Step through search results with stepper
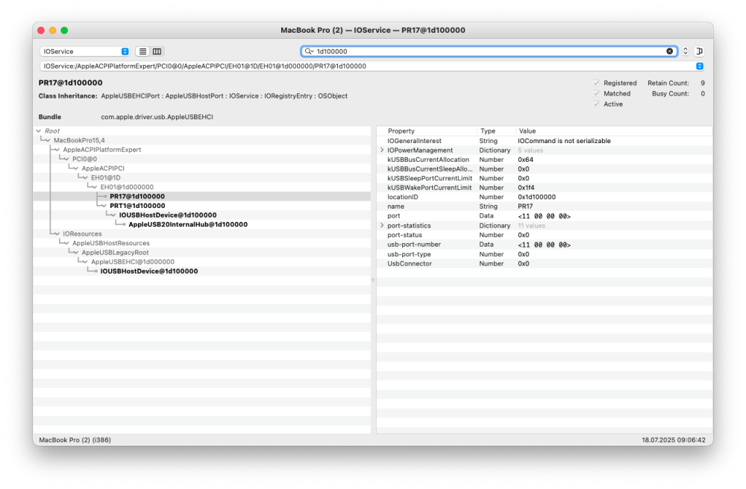Viewport: 746px width, 489px height. 685,51
